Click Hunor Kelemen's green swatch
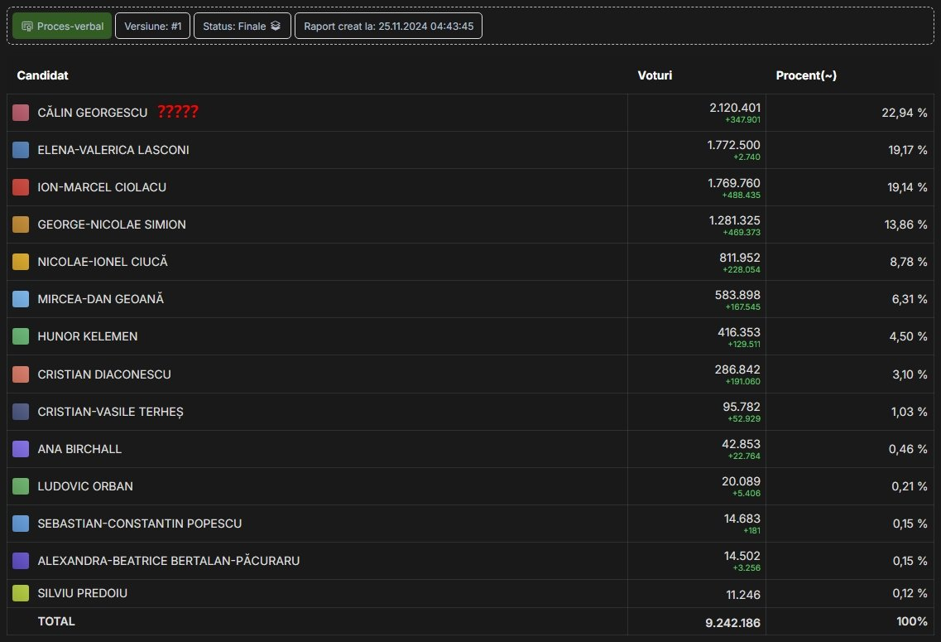The width and height of the screenshot is (941, 642). pos(21,336)
